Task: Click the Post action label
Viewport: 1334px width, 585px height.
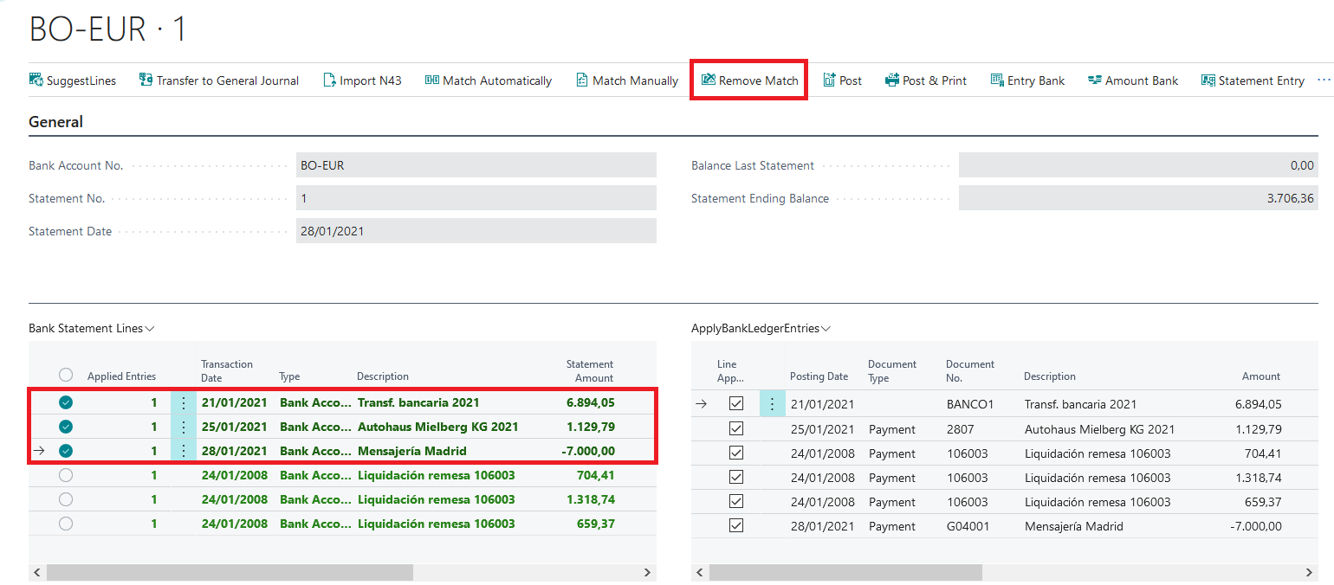Action: pos(851,80)
